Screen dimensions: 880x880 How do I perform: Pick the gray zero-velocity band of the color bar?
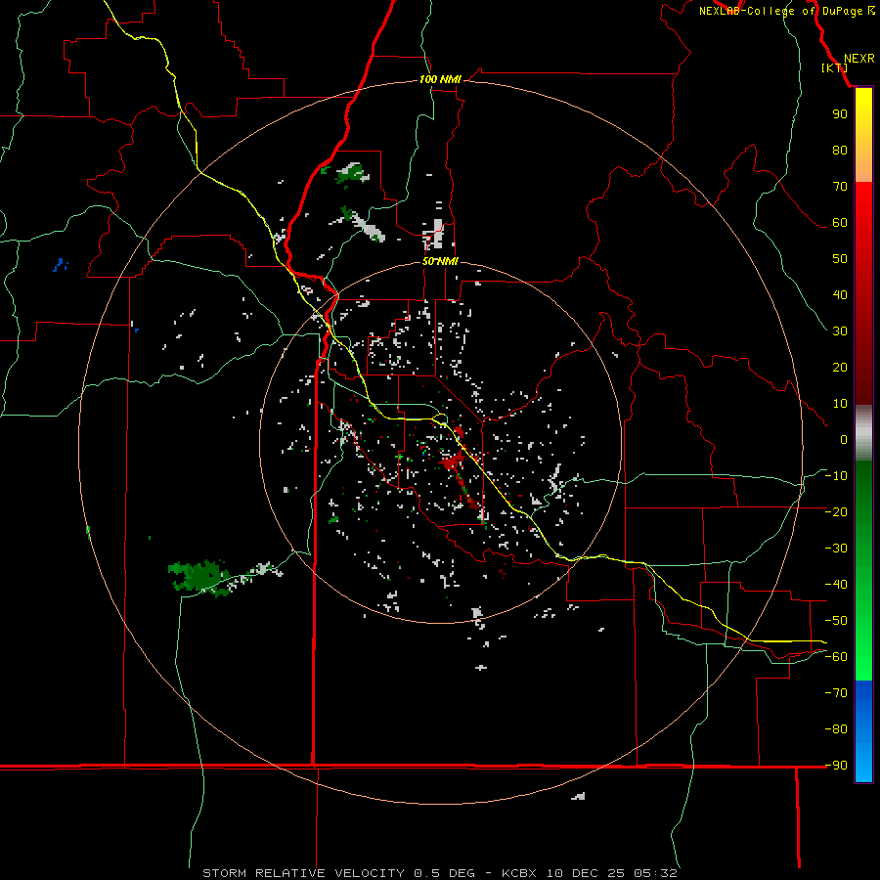pyautogui.click(x=863, y=433)
